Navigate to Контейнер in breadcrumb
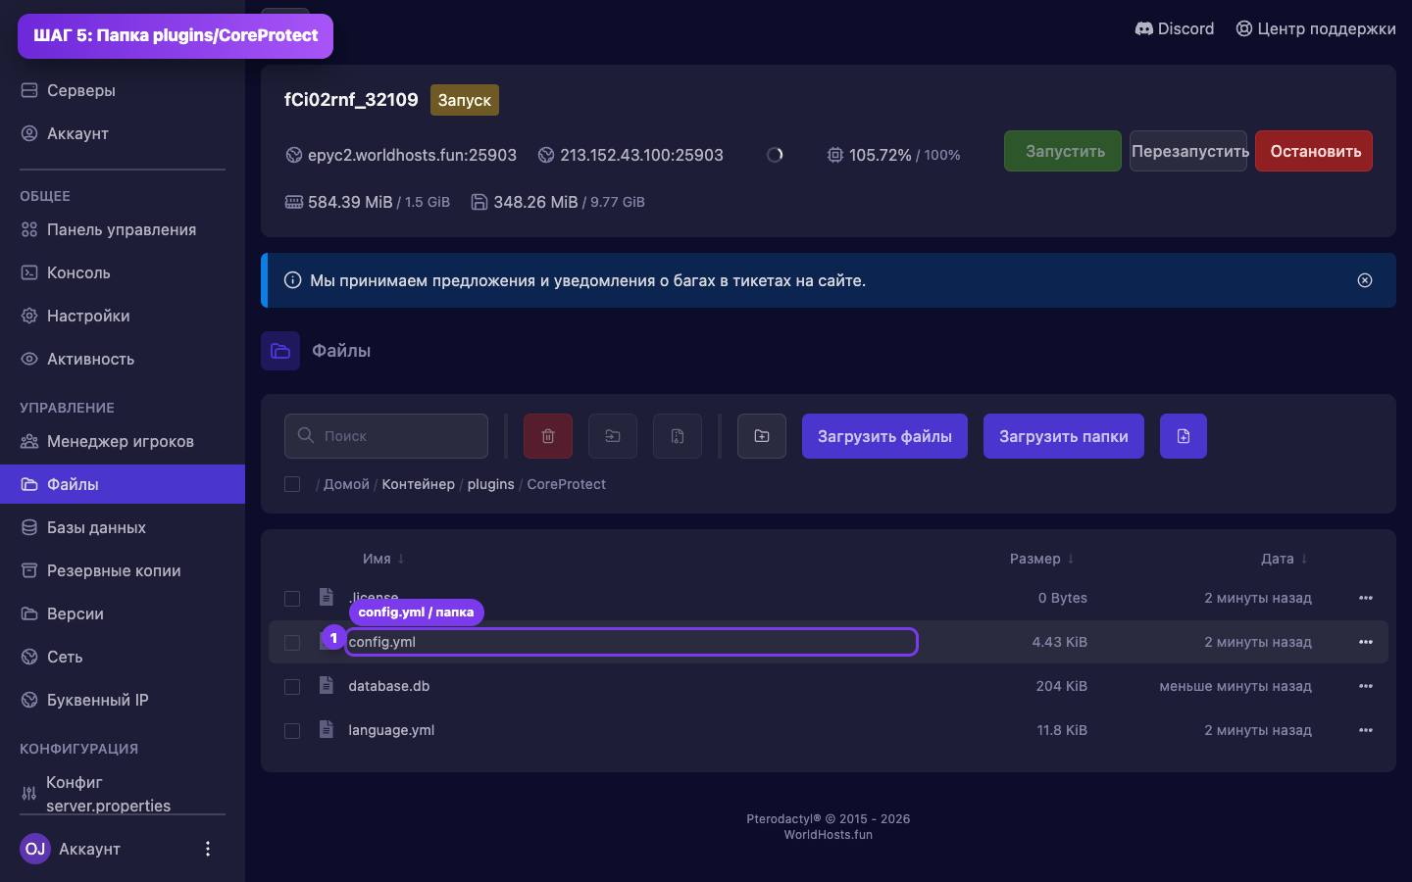Image resolution: width=1412 pixels, height=882 pixels. click(419, 484)
